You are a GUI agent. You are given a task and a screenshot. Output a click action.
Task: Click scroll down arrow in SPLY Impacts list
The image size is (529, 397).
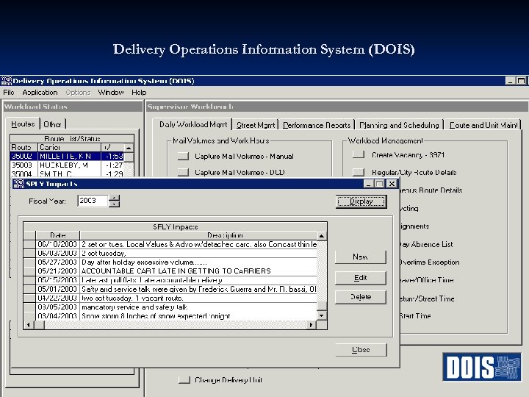(322, 315)
